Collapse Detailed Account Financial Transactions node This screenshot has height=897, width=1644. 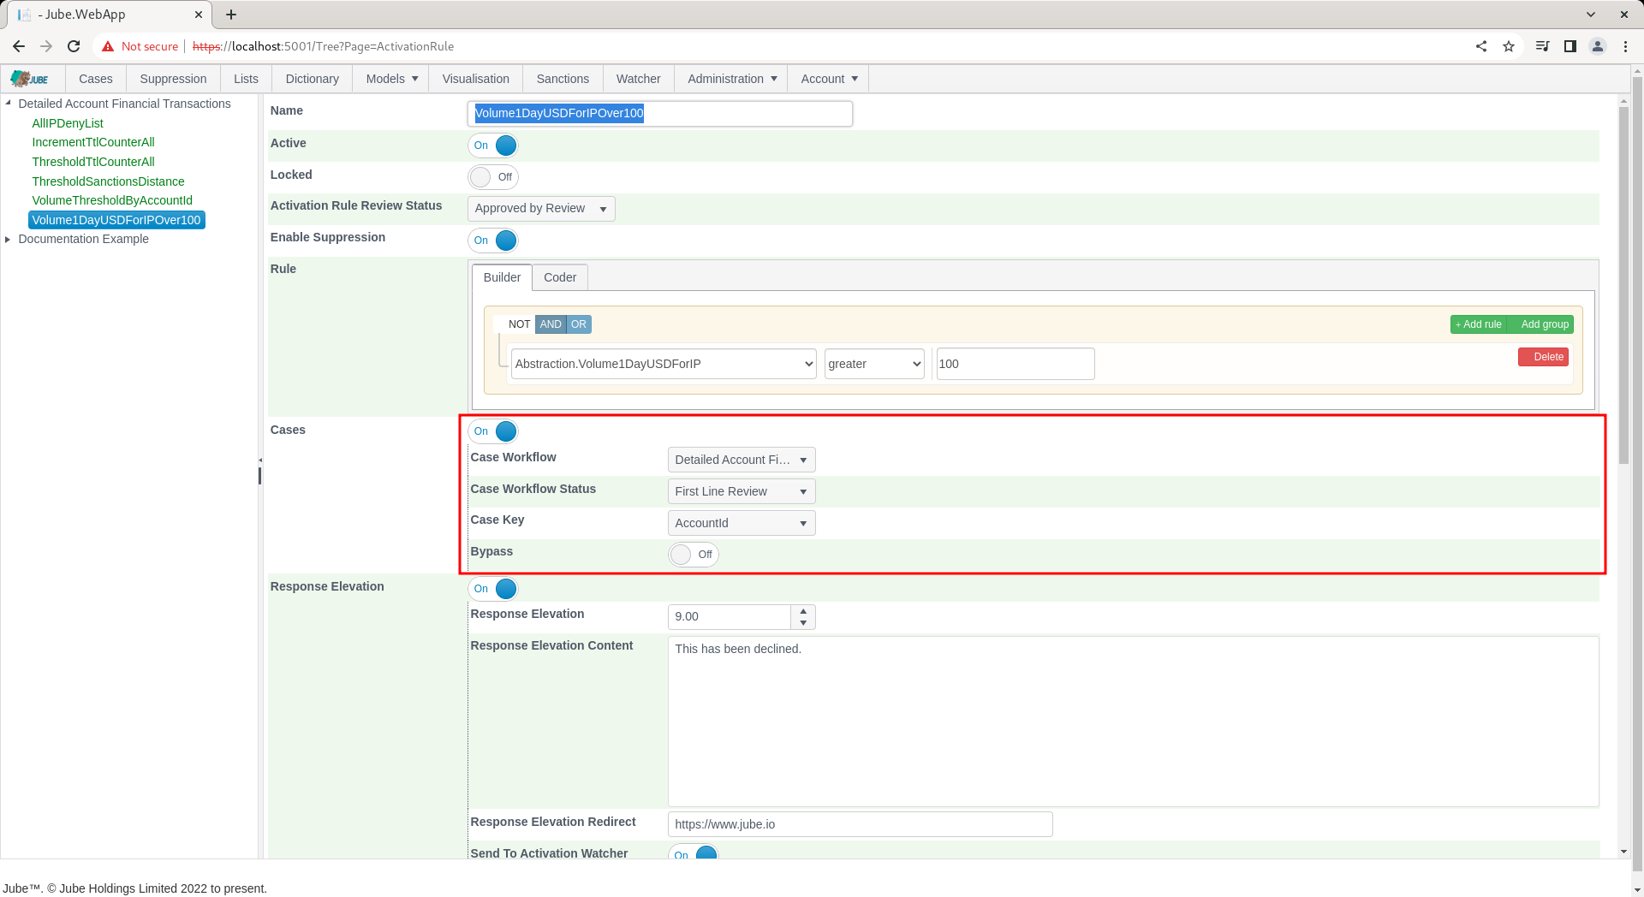pos(9,104)
